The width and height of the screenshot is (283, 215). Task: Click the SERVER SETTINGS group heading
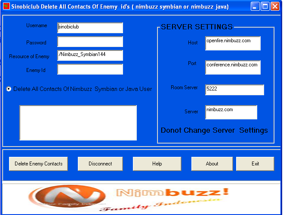pos(197,27)
